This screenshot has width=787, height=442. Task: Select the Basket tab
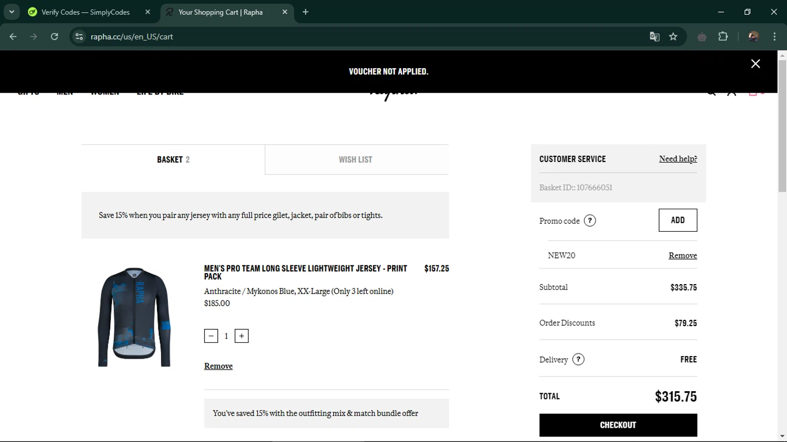click(173, 159)
